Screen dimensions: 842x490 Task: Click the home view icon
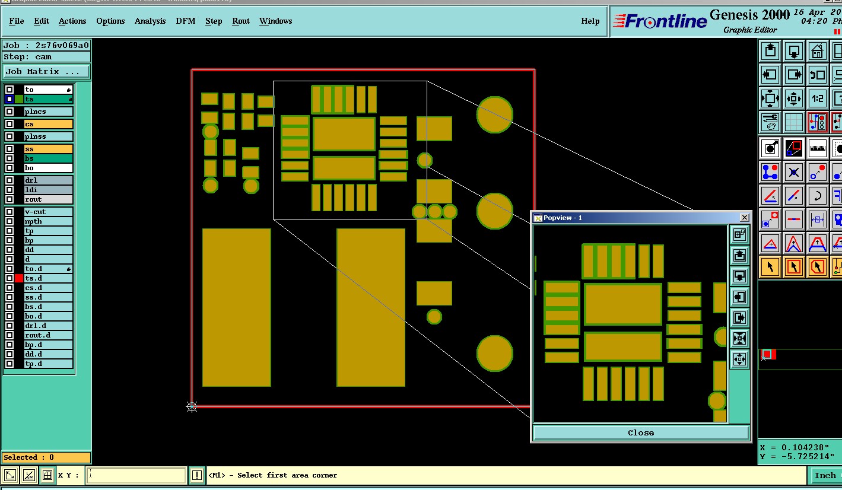click(x=818, y=51)
